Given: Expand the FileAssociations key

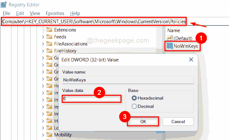Looking at the screenshot, I should [43, 44].
